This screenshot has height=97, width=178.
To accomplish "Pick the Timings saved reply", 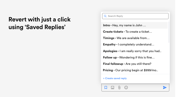I will [x=135, y=38].
